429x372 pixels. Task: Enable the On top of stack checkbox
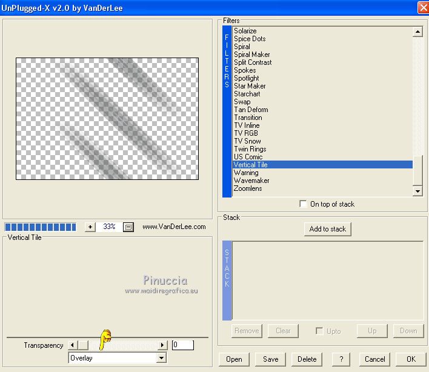[303, 204]
